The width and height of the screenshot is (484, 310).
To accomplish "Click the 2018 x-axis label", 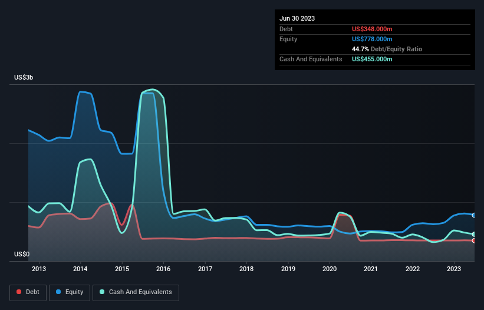I will point(246,269).
